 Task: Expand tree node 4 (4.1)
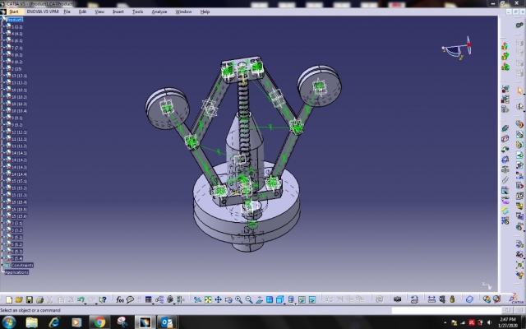pyautogui.click(x=4, y=34)
